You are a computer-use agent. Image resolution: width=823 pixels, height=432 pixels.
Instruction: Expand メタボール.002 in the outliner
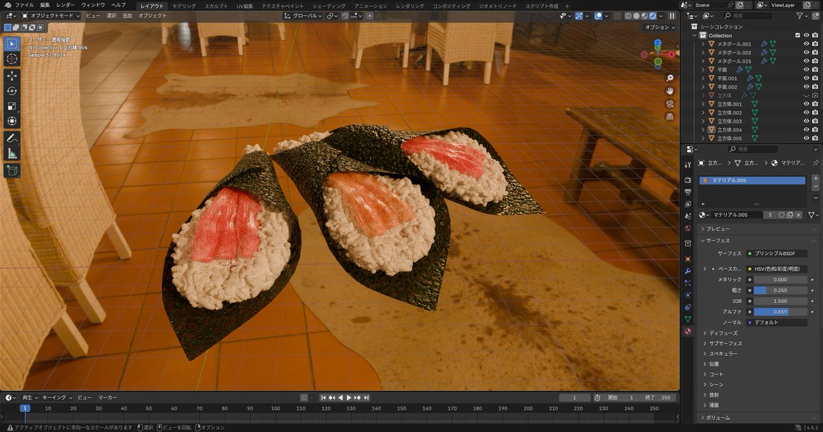coord(703,53)
